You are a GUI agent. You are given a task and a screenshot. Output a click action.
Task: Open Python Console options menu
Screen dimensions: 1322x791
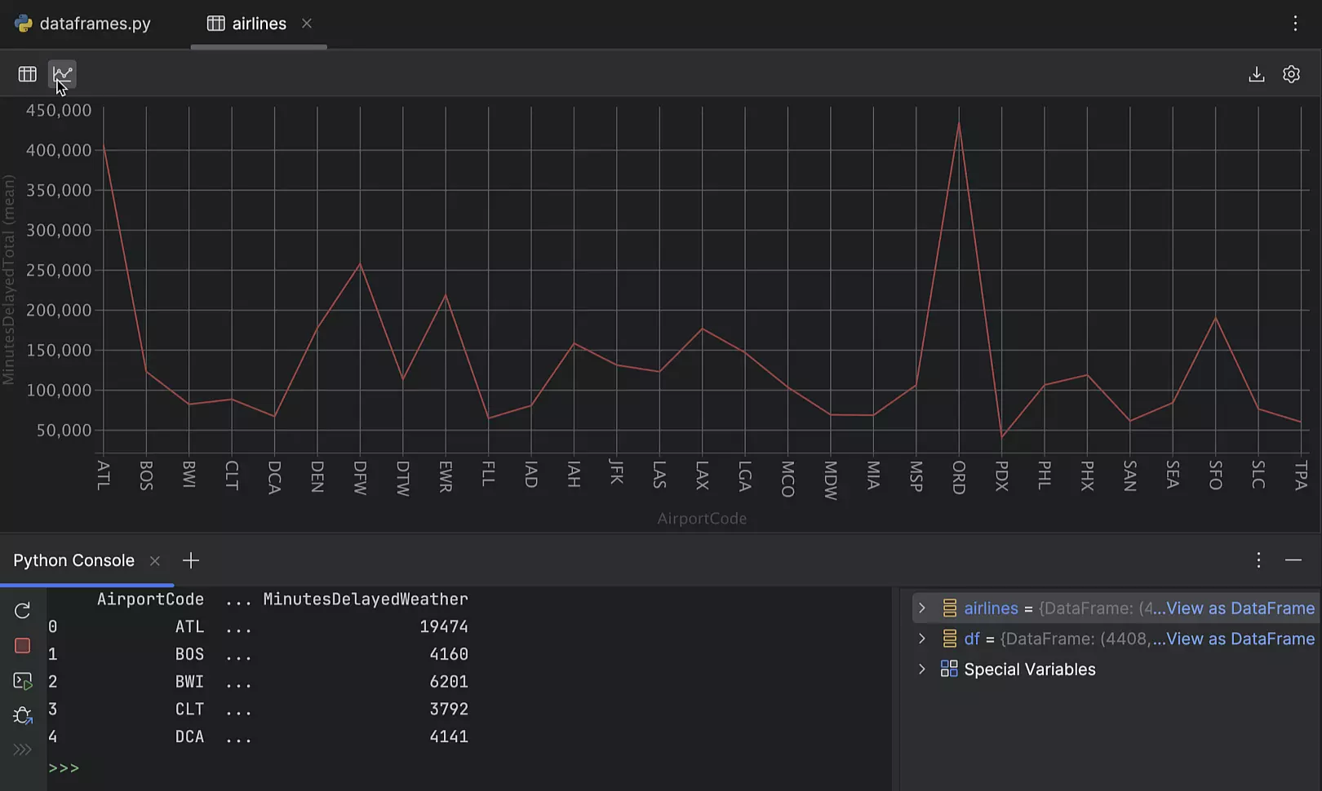pos(1258,560)
